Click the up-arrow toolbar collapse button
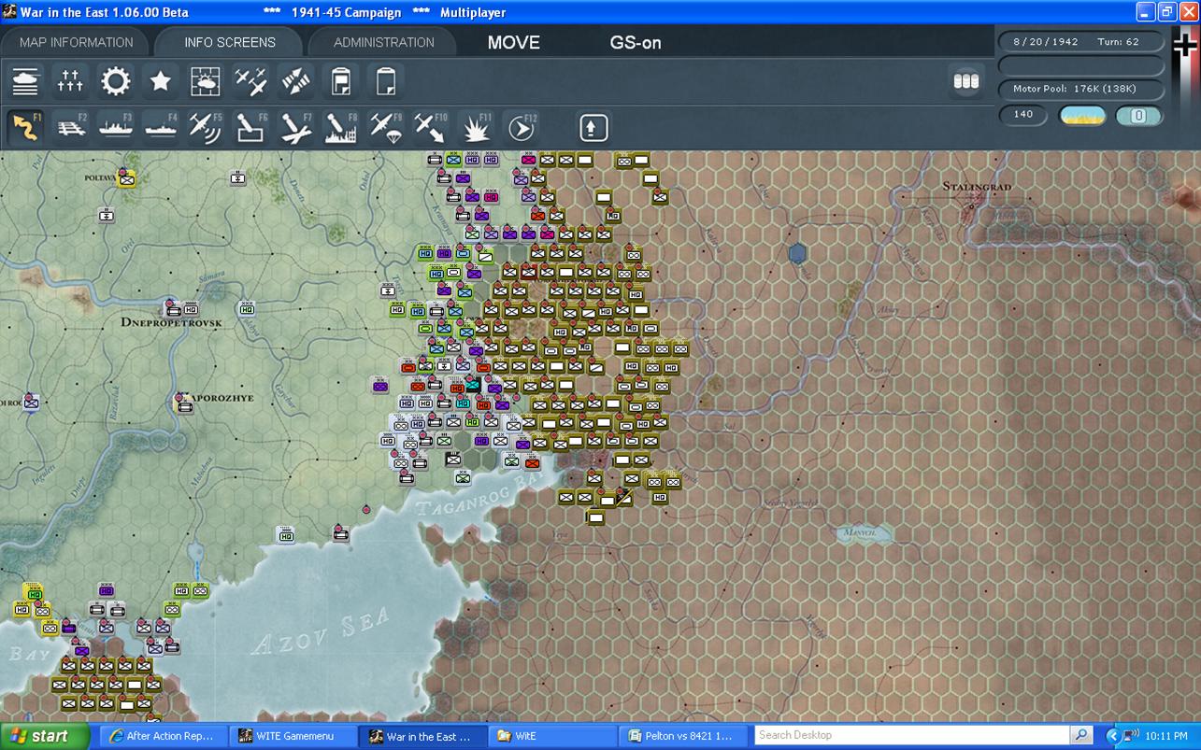Image resolution: width=1201 pixels, height=750 pixels. (593, 127)
